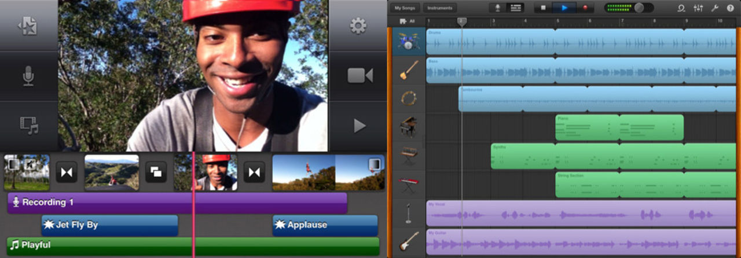
Task: Open the All song sections button
Action: click(407, 21)
